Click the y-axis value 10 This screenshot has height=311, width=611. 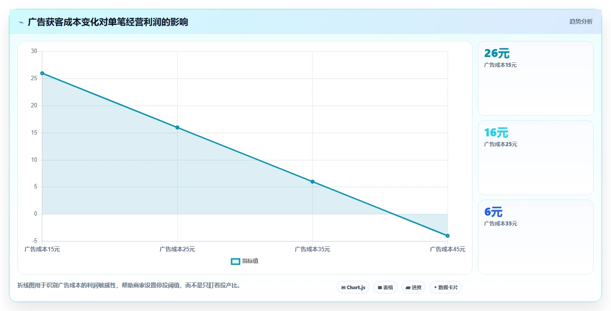pyautogui.click(x=34, y=160)
